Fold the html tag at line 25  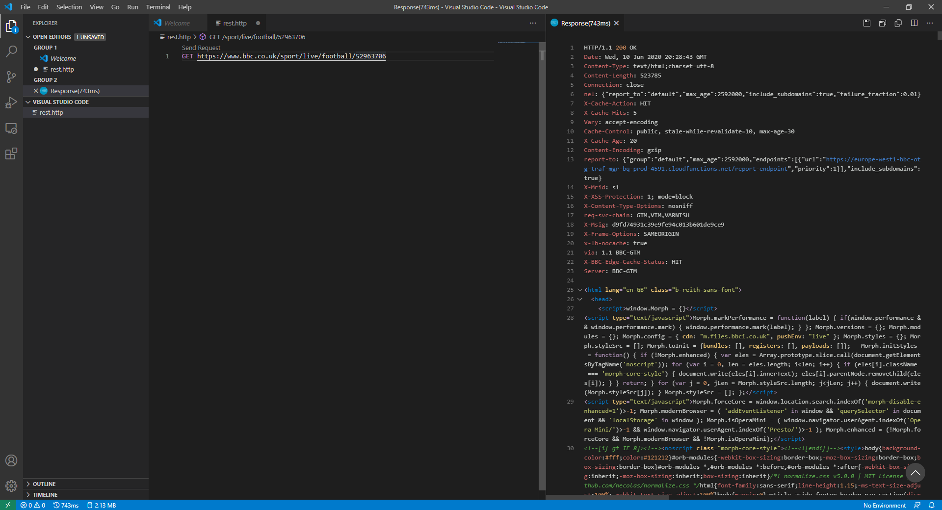[x=580, y=290]
